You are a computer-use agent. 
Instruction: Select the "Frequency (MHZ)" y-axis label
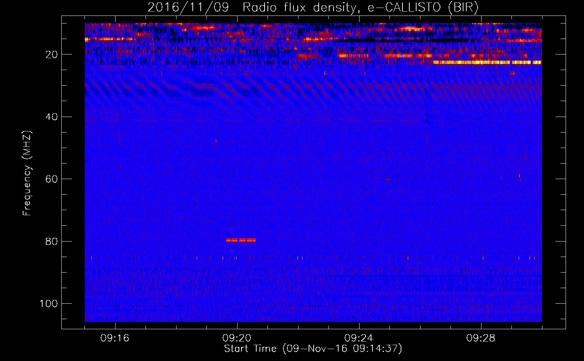27,173
